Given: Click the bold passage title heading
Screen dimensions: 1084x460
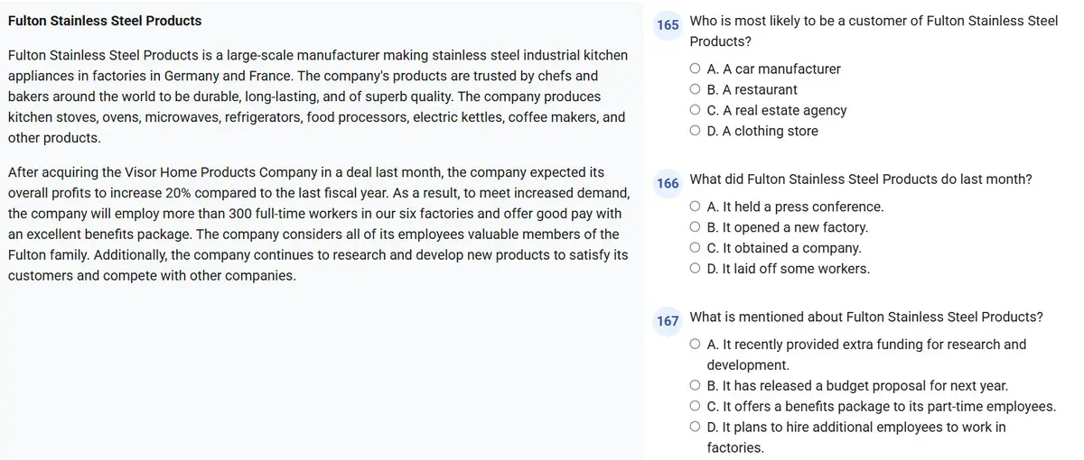Looking at the screenshot, I should [105, 21].
